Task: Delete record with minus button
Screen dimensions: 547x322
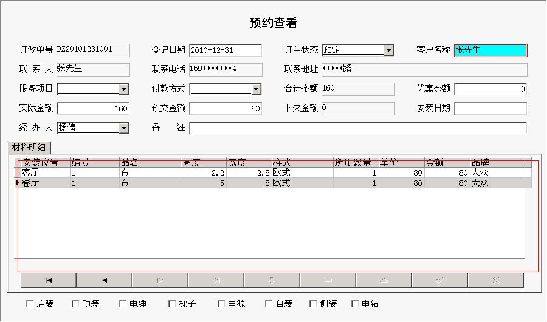Action: [x=328, y=280]
